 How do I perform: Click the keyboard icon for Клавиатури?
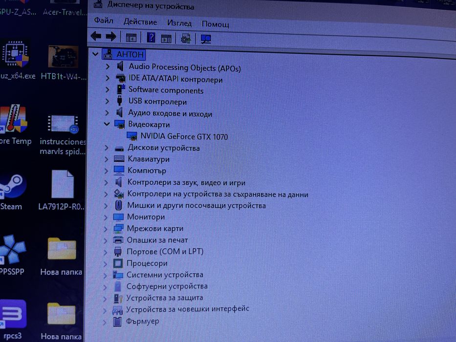tap(119, 159)
